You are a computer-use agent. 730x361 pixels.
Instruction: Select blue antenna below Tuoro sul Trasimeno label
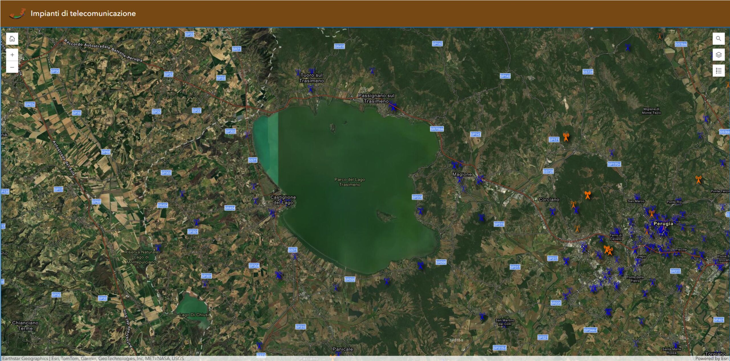click(x=311, y=89)
